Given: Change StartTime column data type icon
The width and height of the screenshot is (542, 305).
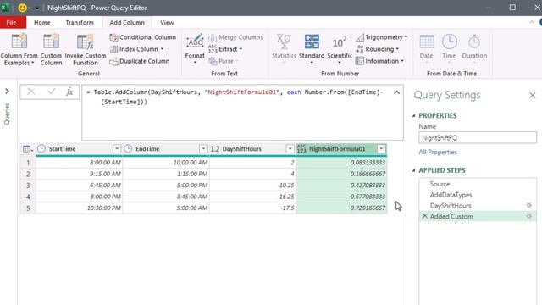Looking at the screenshot, I should coord(41,149).
